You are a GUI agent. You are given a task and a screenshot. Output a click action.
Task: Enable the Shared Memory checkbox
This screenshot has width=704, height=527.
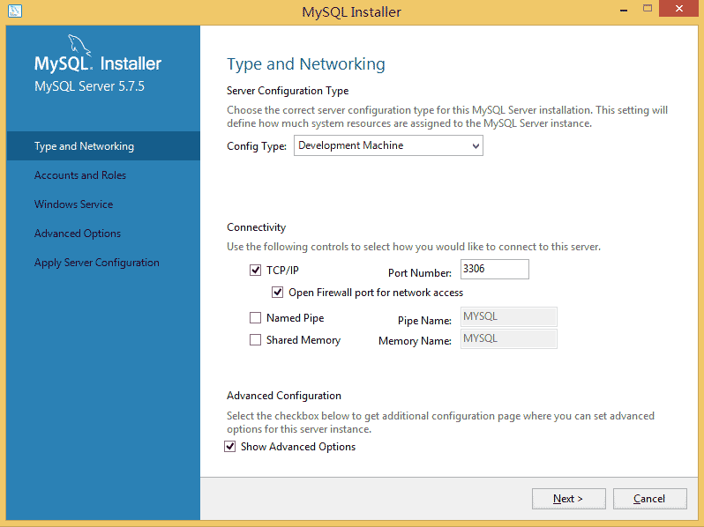coord(256,340)
